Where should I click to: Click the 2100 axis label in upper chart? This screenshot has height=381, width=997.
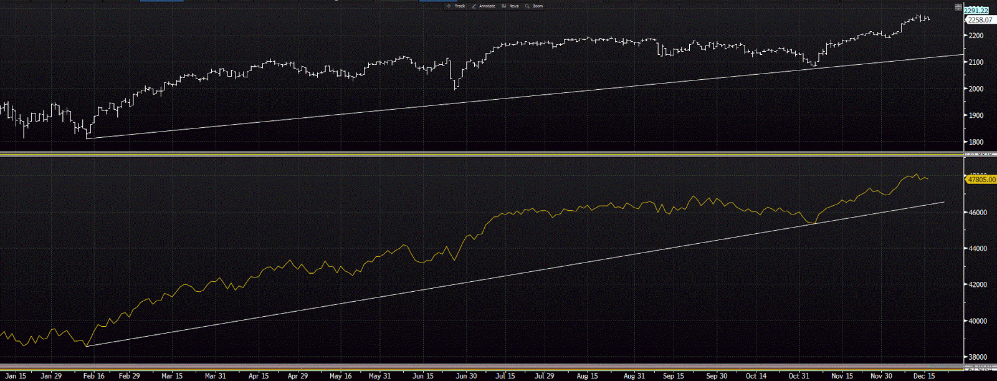[976, 62]
